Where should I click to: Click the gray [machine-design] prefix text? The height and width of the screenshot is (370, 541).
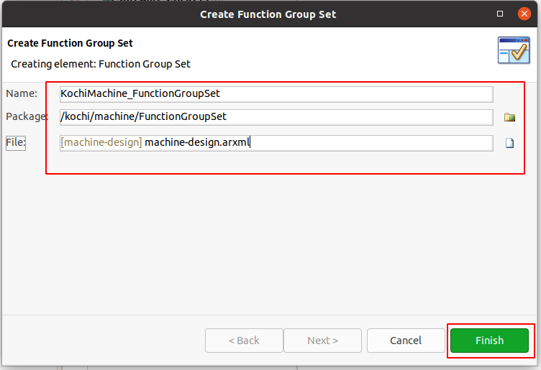coord(101,142)
